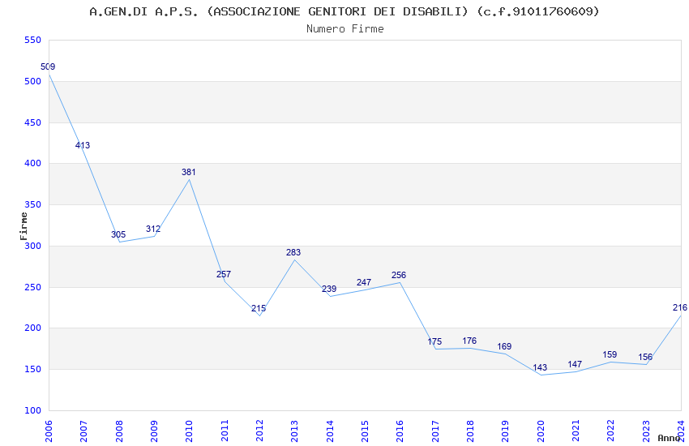Click the y-axis value 400

(33, 164)
